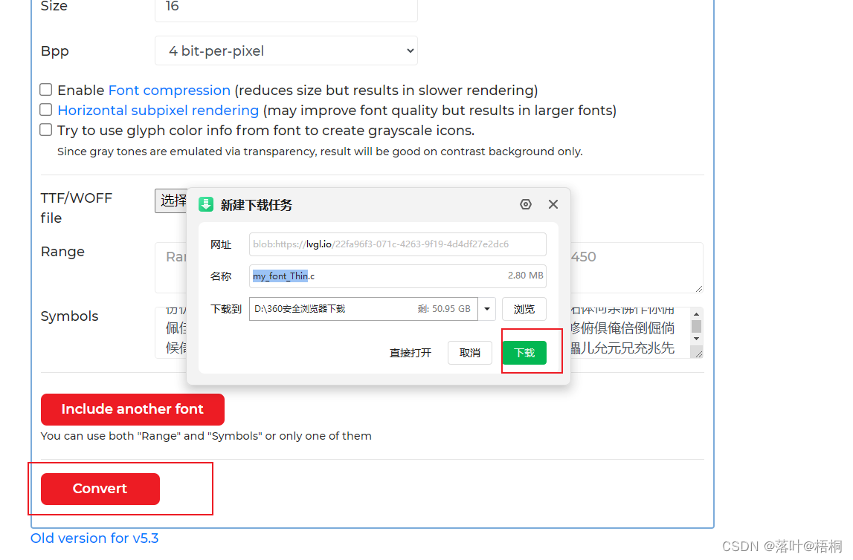Expand the download location dropdown arrow
Viewport: 853px width, 560px height.
pyautogui.click(x=487, y=309)
